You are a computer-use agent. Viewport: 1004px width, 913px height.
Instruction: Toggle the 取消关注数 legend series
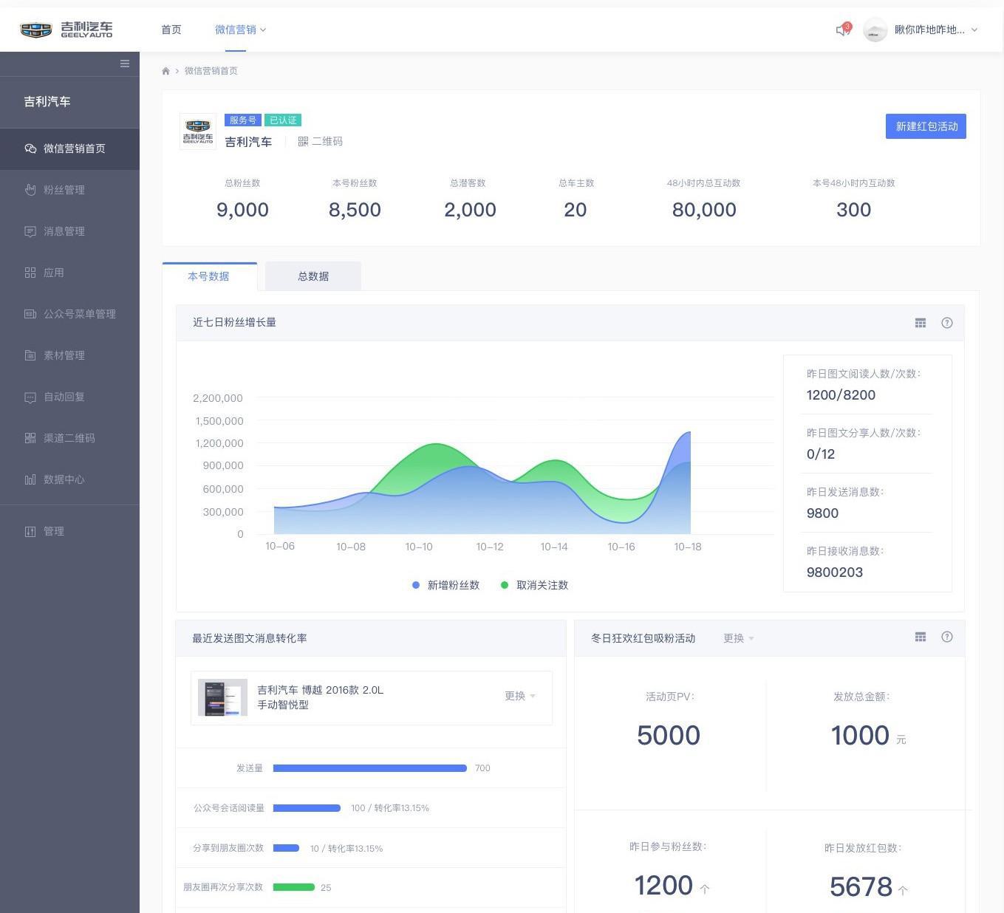pos(535,585)
